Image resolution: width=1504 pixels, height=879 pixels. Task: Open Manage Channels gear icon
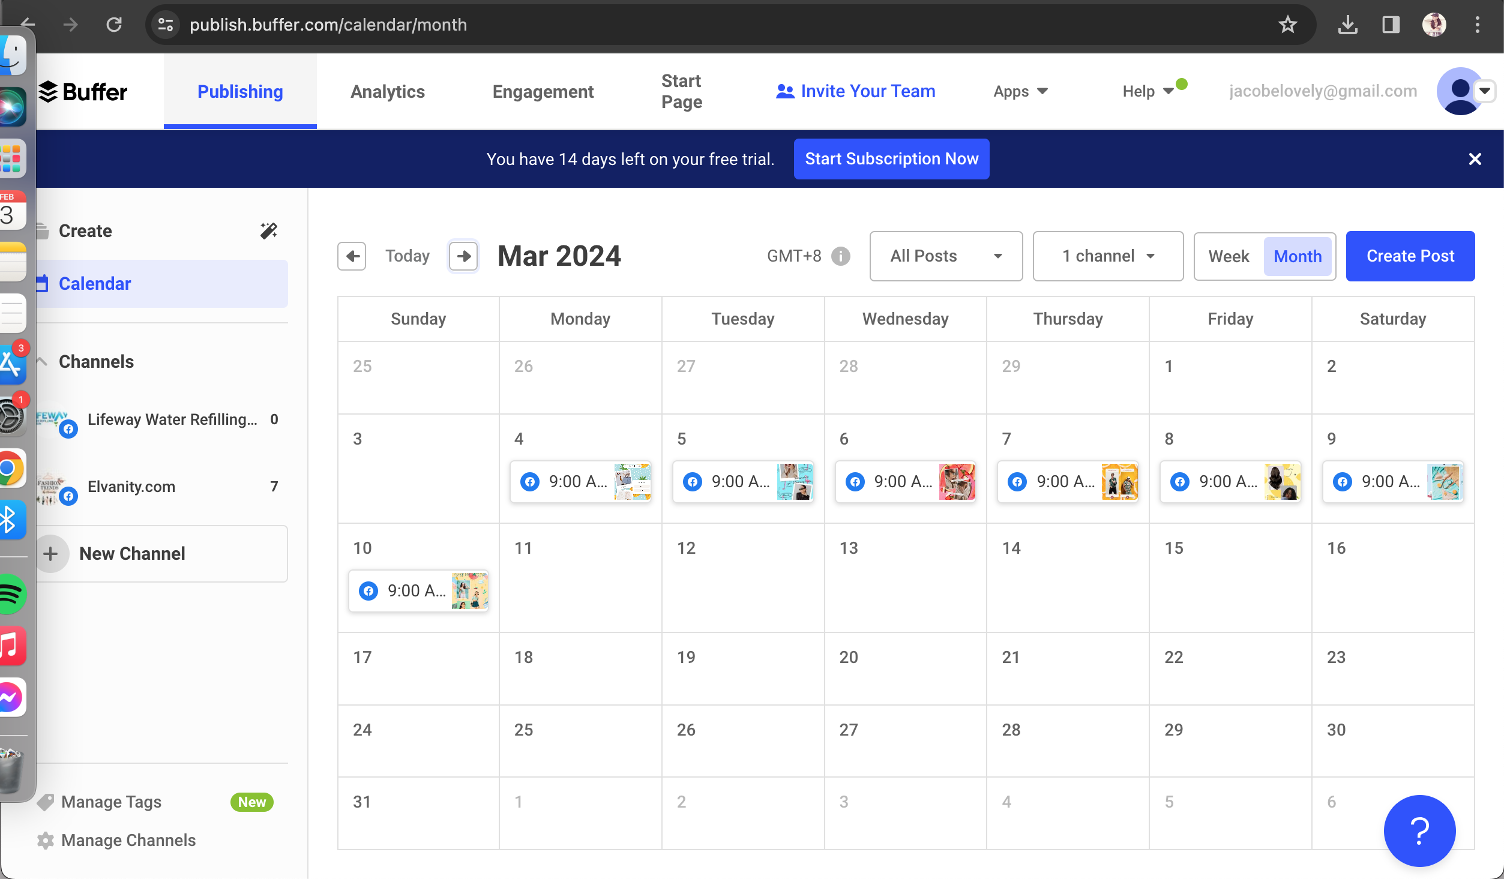[x=46, y=840]
